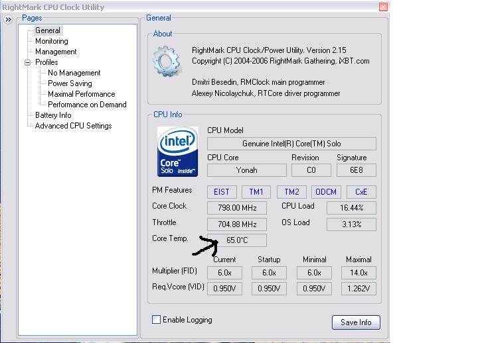Click the ODCM feature indicator
The image size is (478, 343).
pos(326,192)
